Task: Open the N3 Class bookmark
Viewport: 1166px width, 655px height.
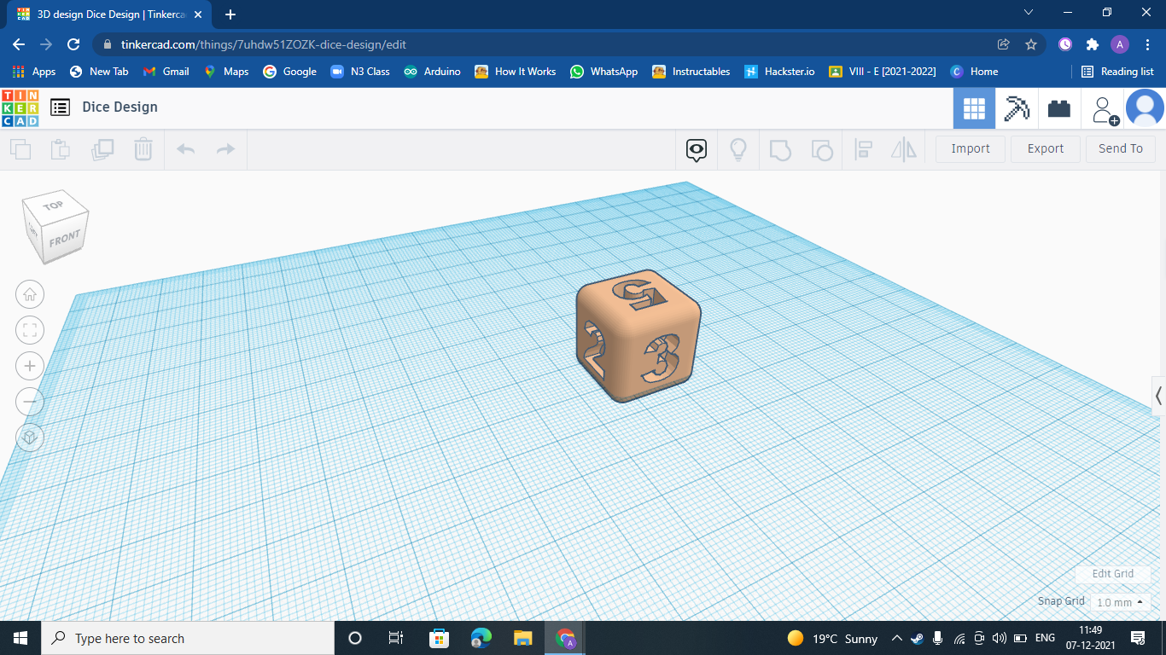Action: coord(359,72)
